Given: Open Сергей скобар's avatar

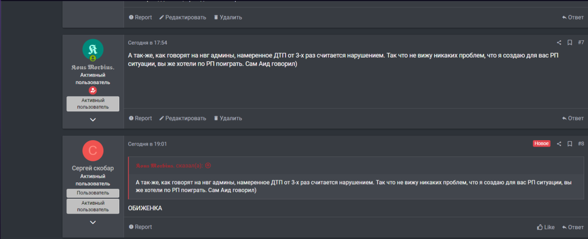Looking at the screenshot, I should [93, 150].
